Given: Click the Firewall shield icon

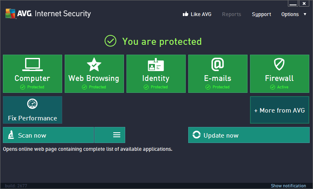Looking at the screenshot, I should click(x=279, y=65).
